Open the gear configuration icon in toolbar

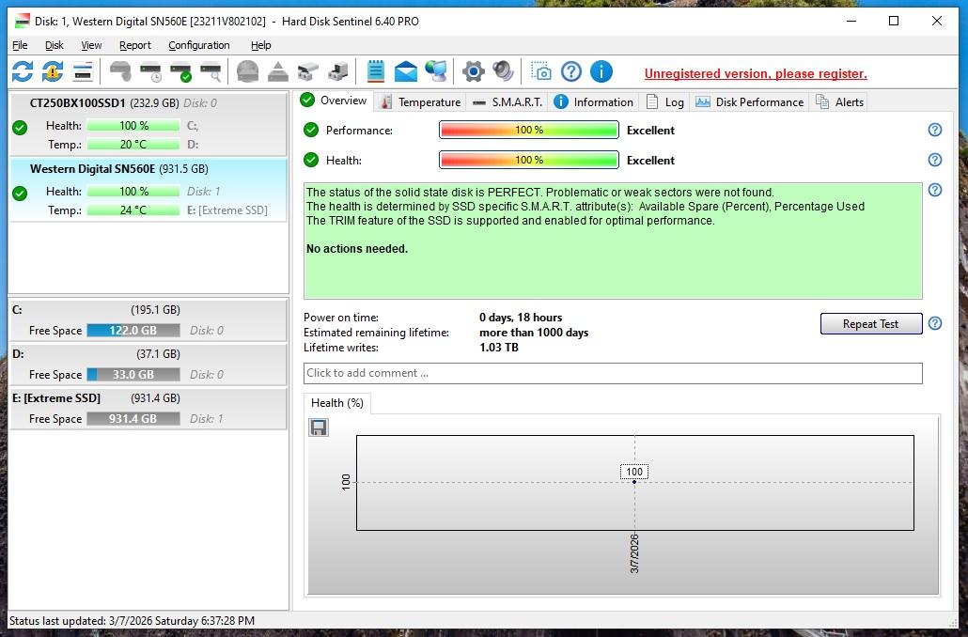click(x=474, y=71)
